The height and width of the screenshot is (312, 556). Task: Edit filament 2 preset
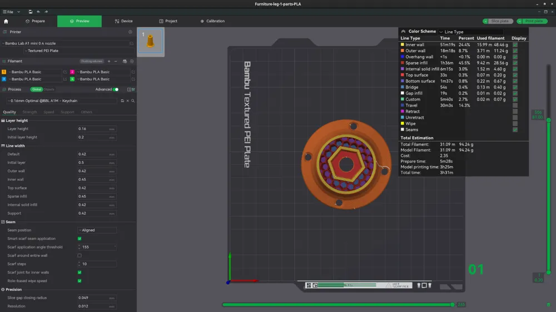pyautogui.click(x=133, y=72)
